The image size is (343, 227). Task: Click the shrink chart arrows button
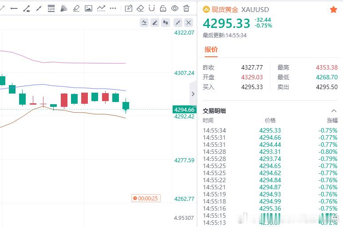point(178,23)
